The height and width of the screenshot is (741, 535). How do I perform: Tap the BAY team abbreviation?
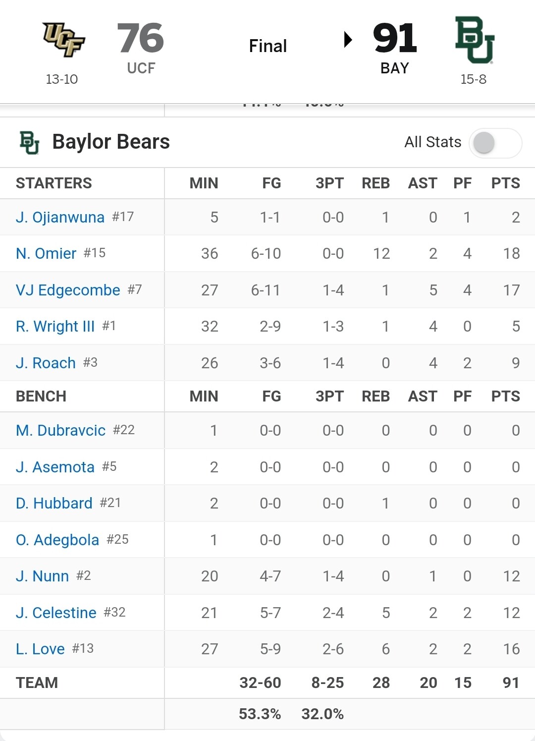395,68
